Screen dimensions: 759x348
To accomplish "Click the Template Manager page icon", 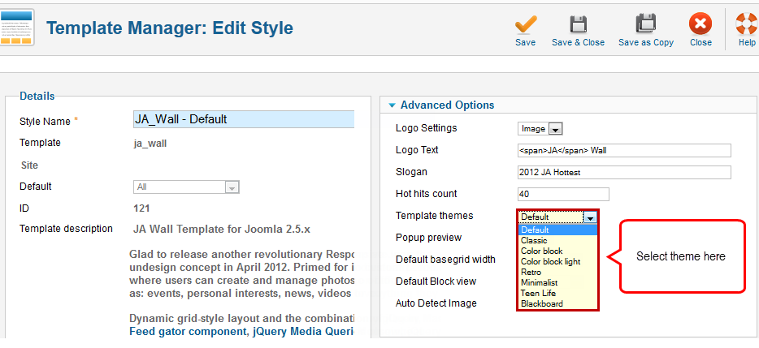I will coord(17,28).
